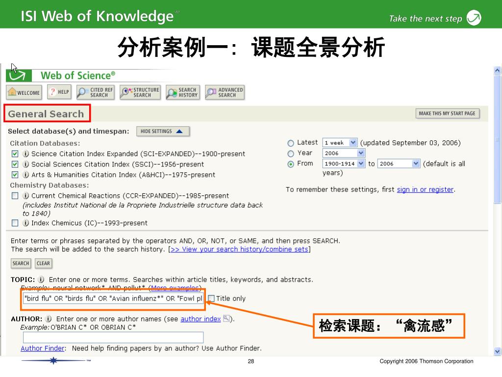Open the From 1900-1914 dropdown
The image size is (502, 377).
pyautogui.click(x=344, y=164)
